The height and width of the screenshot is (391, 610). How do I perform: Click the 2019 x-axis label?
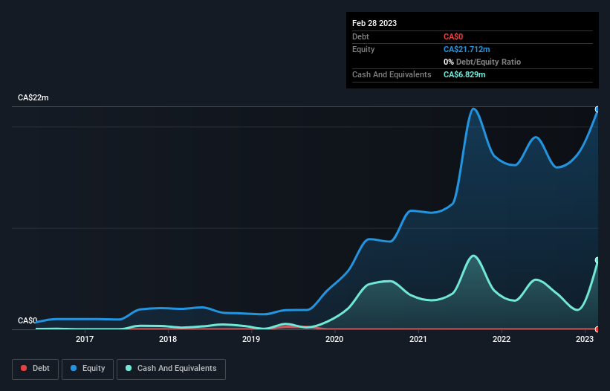coord(251,339)
